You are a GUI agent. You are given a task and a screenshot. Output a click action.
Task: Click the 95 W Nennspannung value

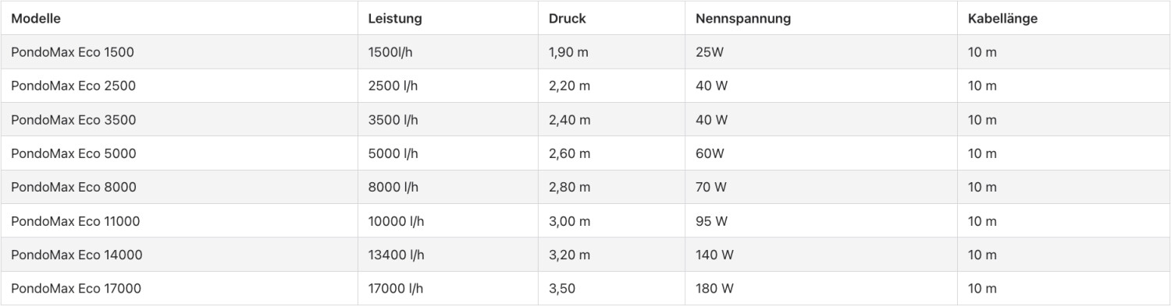[x=711, y=221]
